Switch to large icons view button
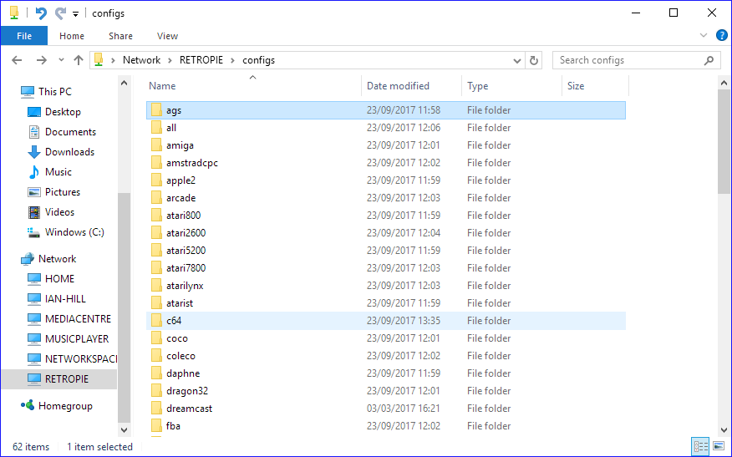The height and width of the screenshot is (457, 732). pyautogui.click(x=717, y=447)
